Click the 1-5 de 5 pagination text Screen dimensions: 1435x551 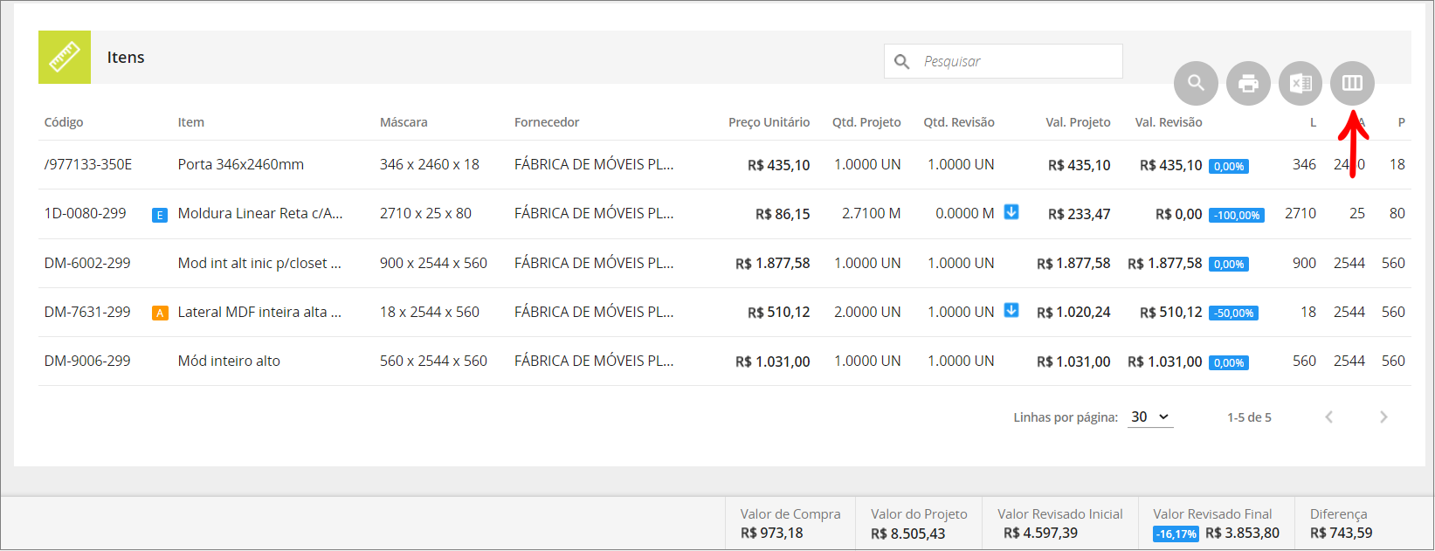click(1249, 417)
